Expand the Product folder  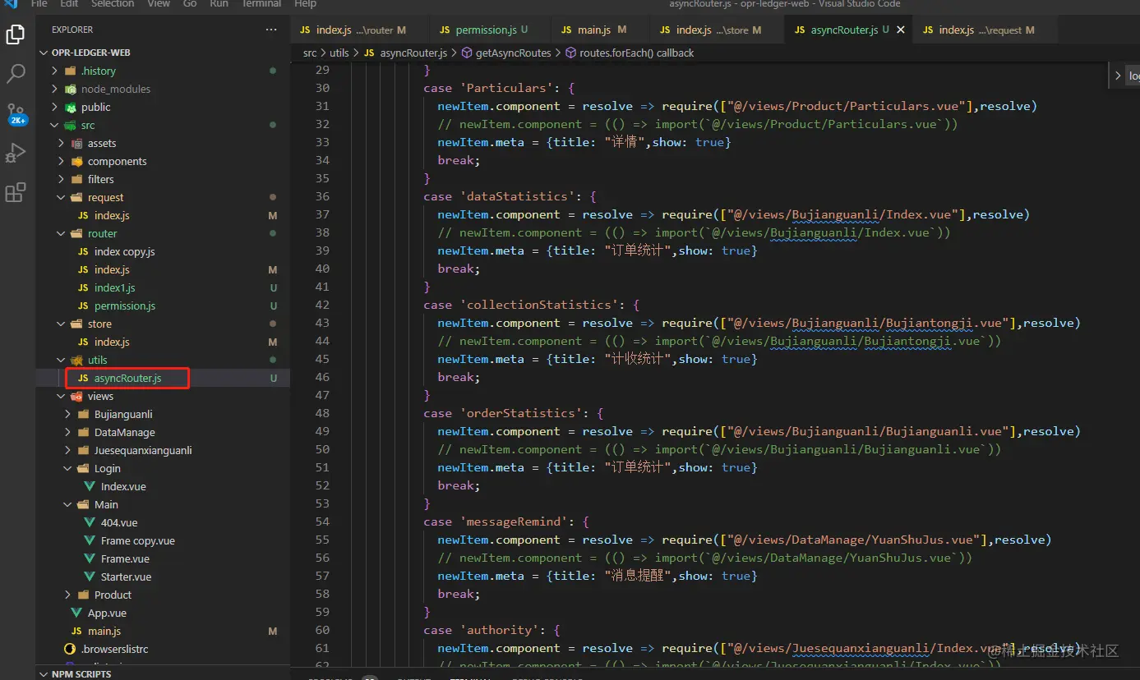[x=163, y=595]
